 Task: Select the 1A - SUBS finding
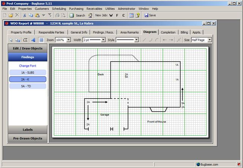(28, 72)
